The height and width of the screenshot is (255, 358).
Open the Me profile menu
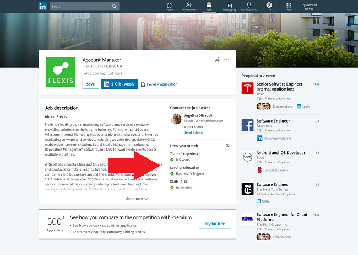pos(269,7)
